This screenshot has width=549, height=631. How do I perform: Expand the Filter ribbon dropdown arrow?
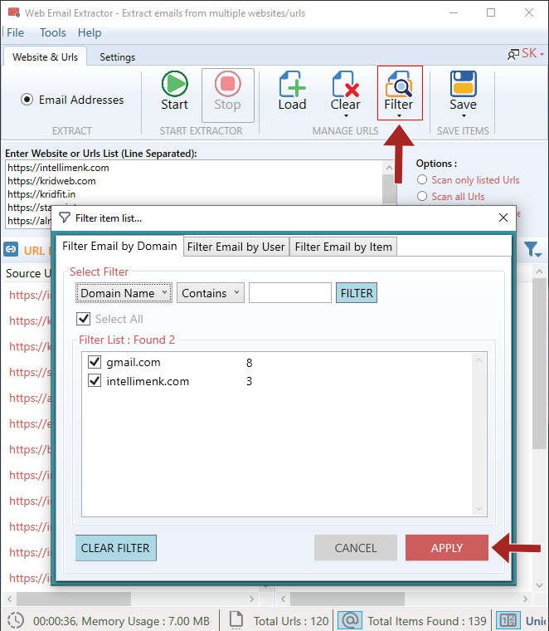click(x=399, y=116)
